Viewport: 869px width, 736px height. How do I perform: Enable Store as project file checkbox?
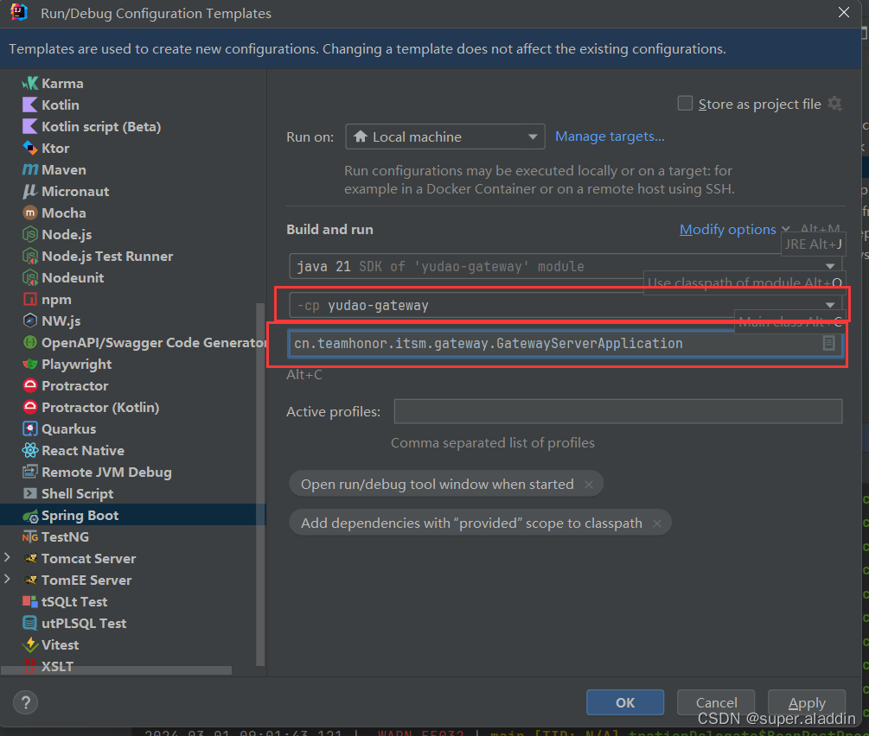click(x=685, y=104)
